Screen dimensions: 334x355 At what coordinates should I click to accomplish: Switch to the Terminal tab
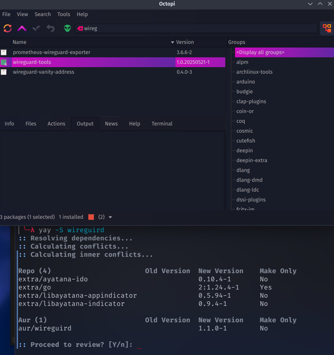click(162, 123)
